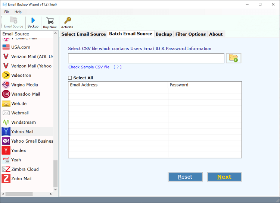
Task: Click the Yandex logo icon
Action: pyautogui.click(x=6, y=150)
